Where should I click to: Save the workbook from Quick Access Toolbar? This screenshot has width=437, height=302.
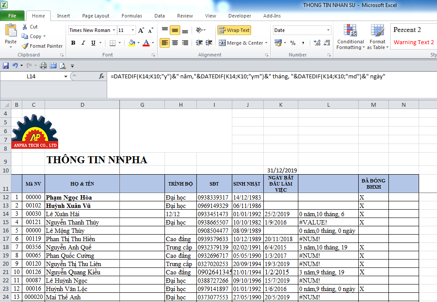coord(6,66)
